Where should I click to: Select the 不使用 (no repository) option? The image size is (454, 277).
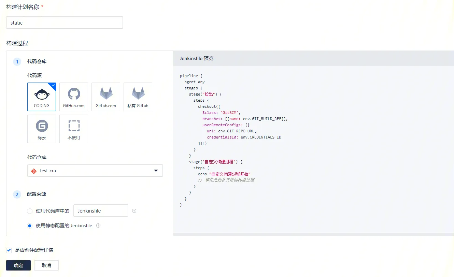pos(74,129)
